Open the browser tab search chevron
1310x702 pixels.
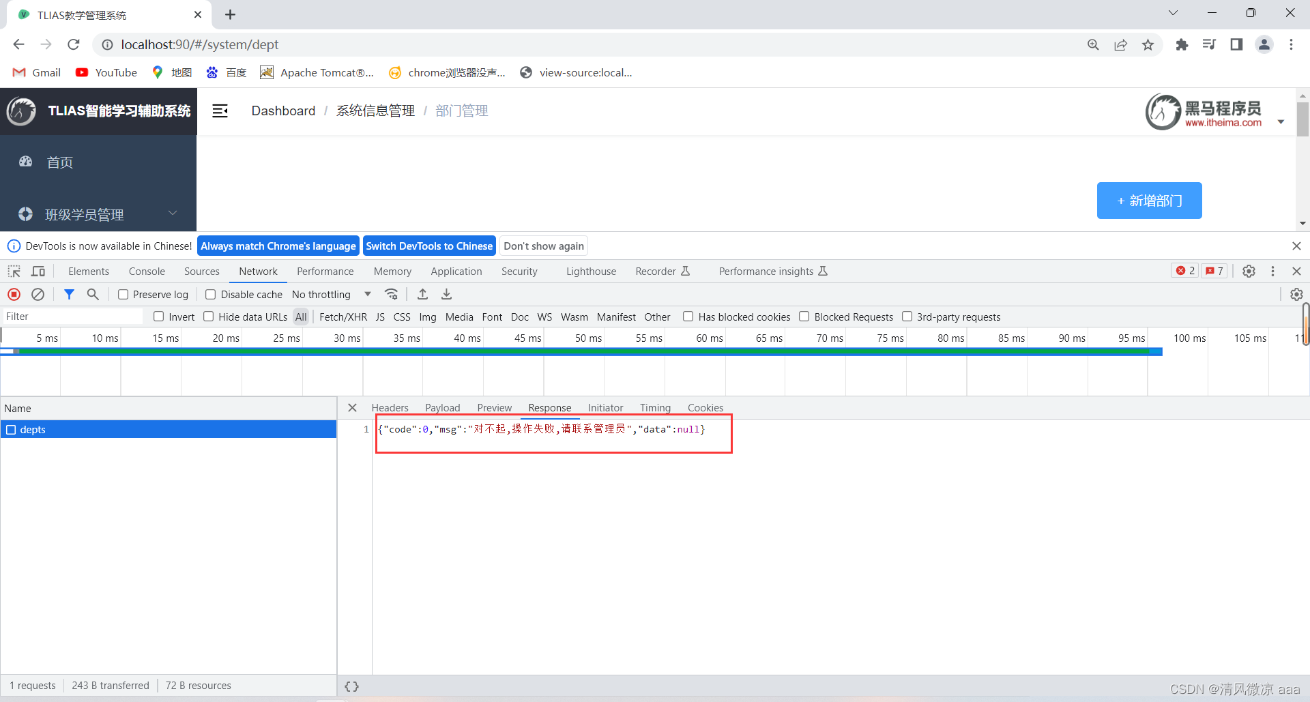pyautogui.click(x=1173, y=13)
